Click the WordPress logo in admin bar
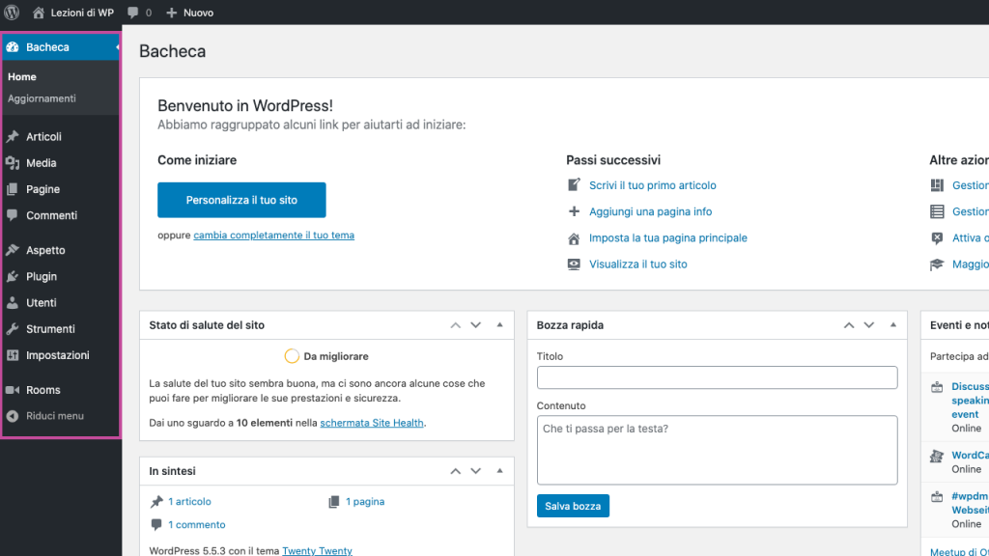The width and height of the screenshot is (989, 556). click(12, 12)
